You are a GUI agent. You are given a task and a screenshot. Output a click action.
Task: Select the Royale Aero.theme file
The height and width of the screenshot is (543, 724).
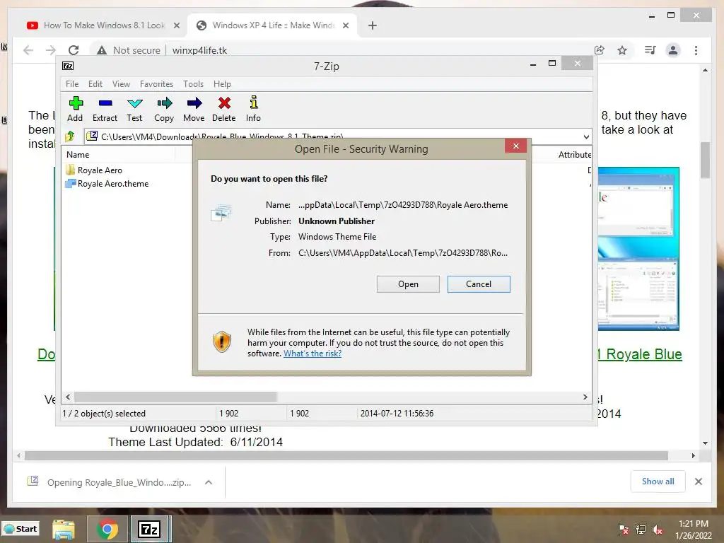click(107, 184)
